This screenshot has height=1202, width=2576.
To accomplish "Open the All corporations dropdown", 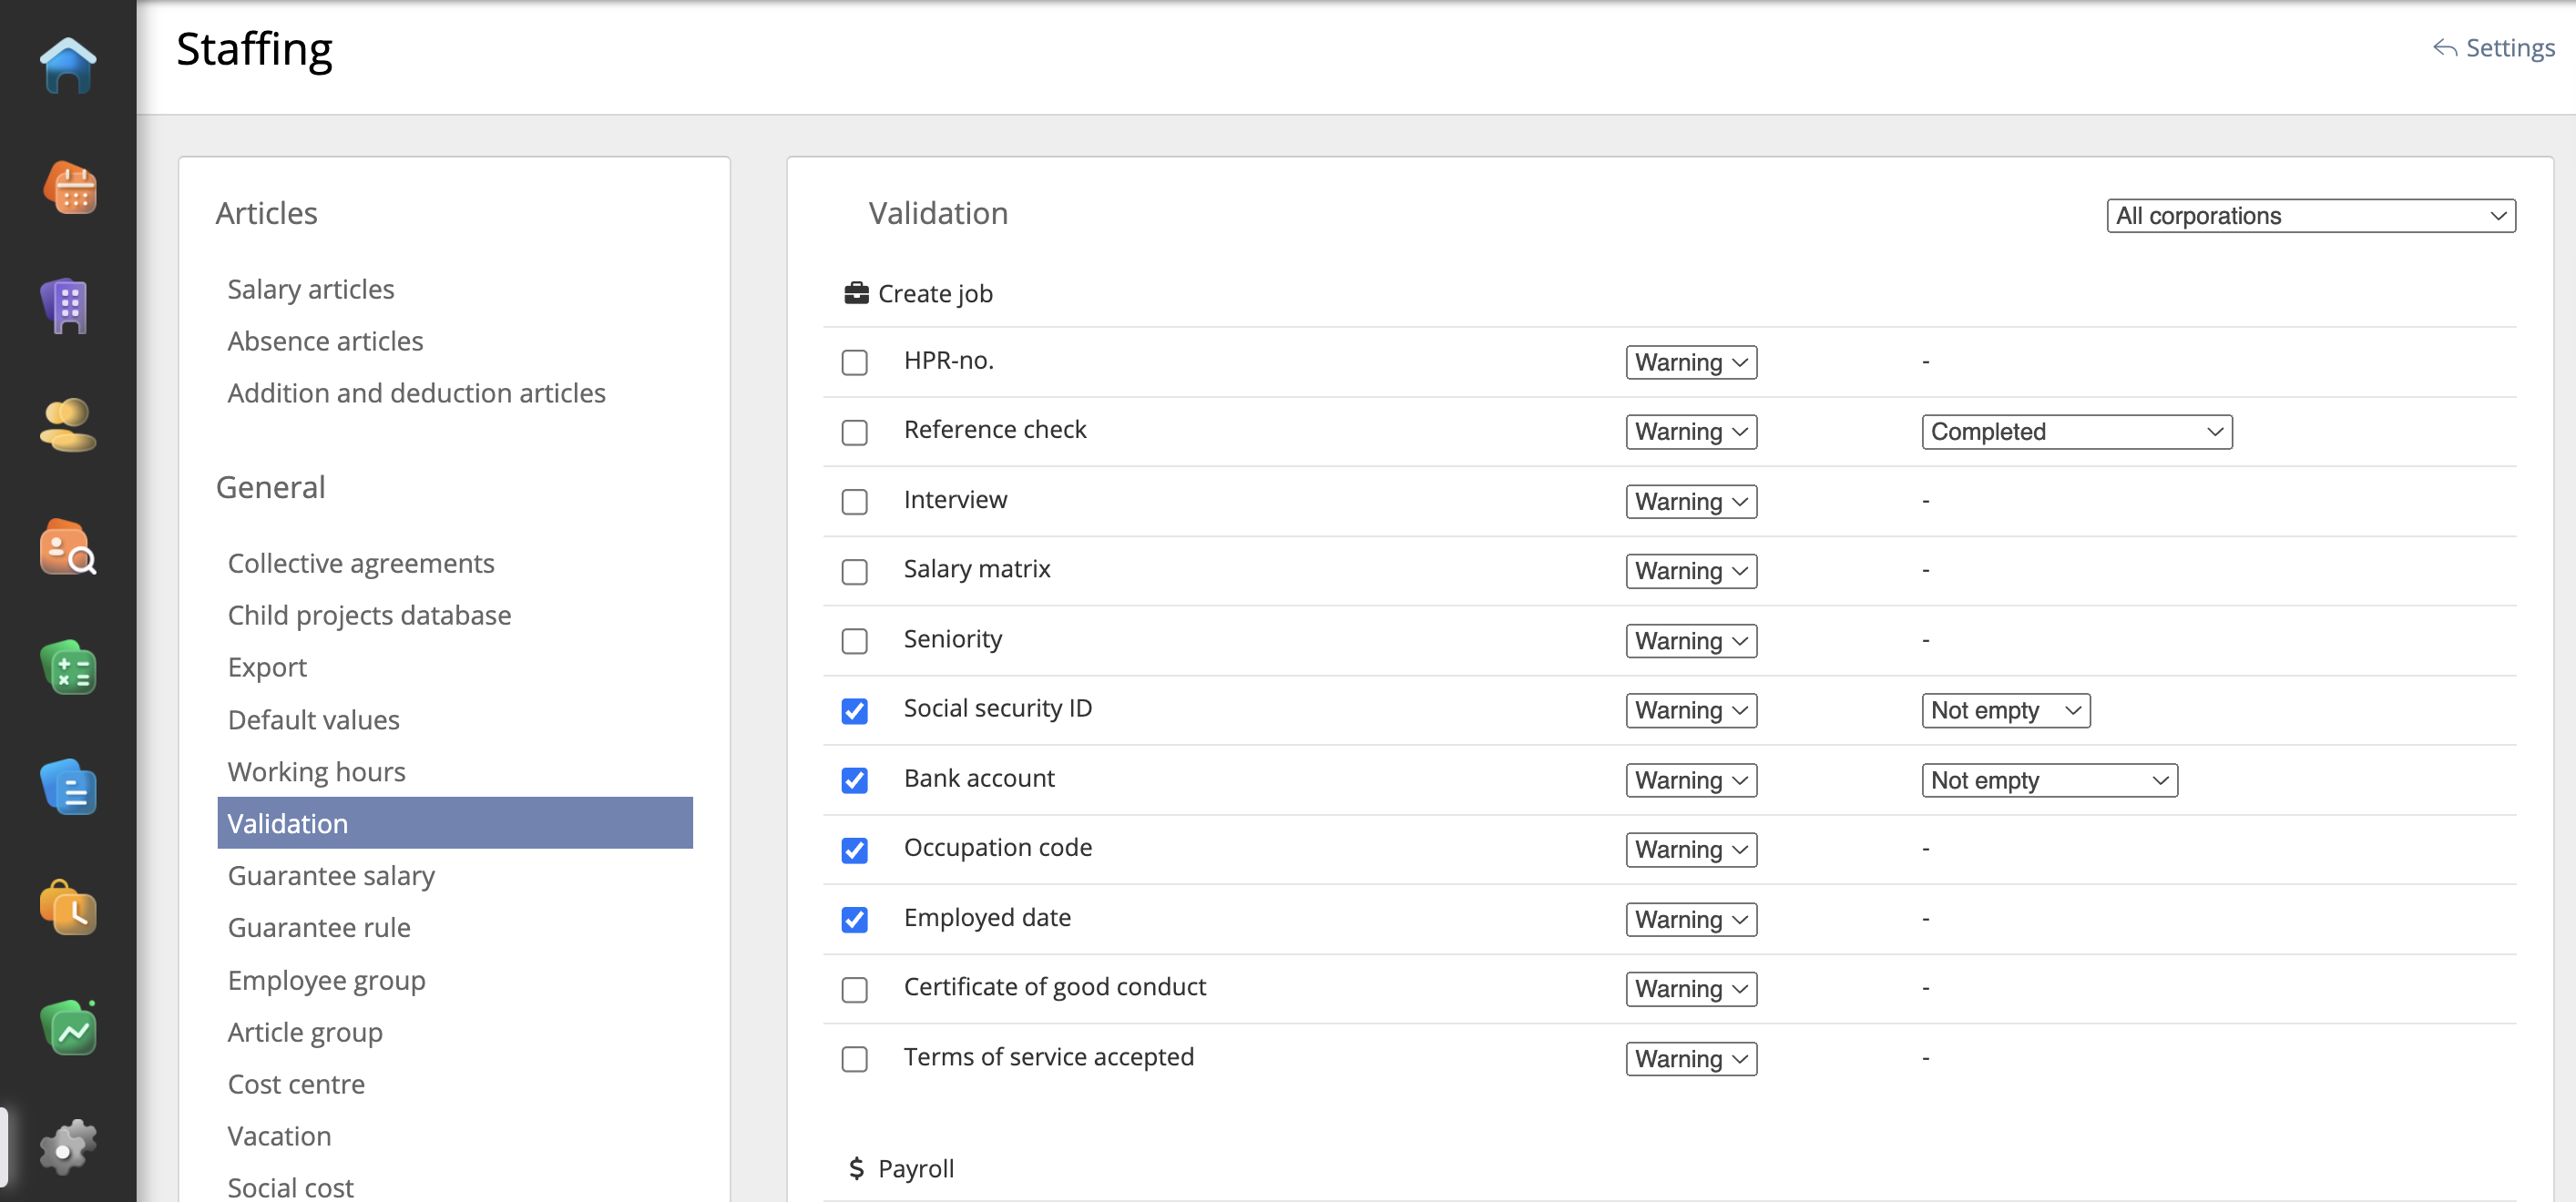I will (x=2310, y=216).
